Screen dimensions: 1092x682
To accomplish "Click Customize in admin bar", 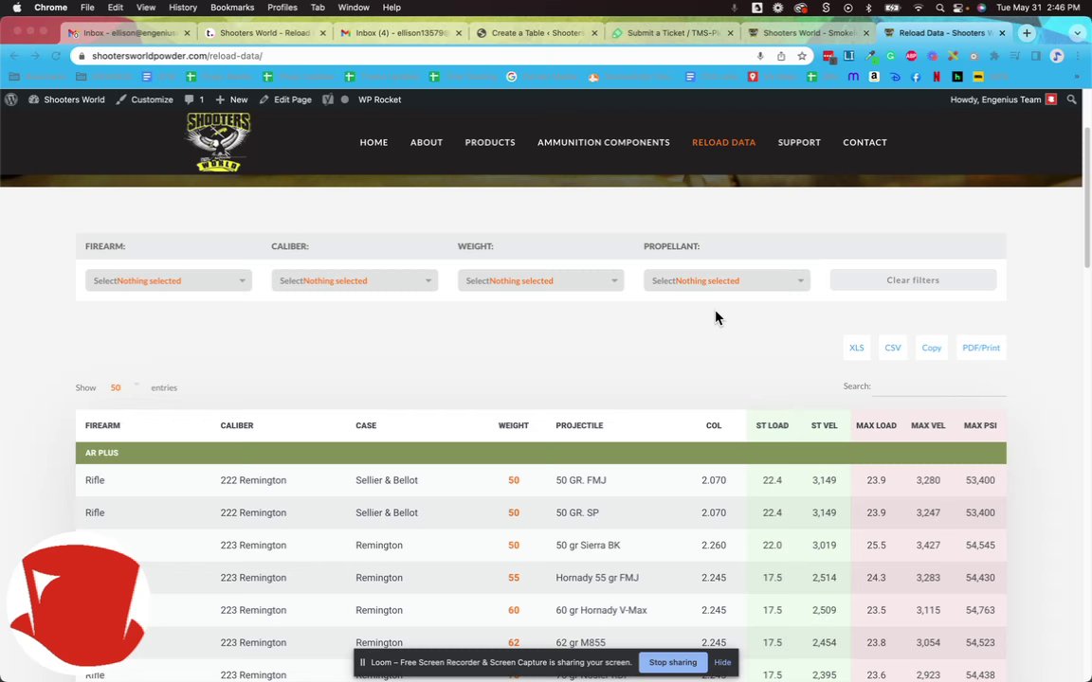I will click(144, 99).
